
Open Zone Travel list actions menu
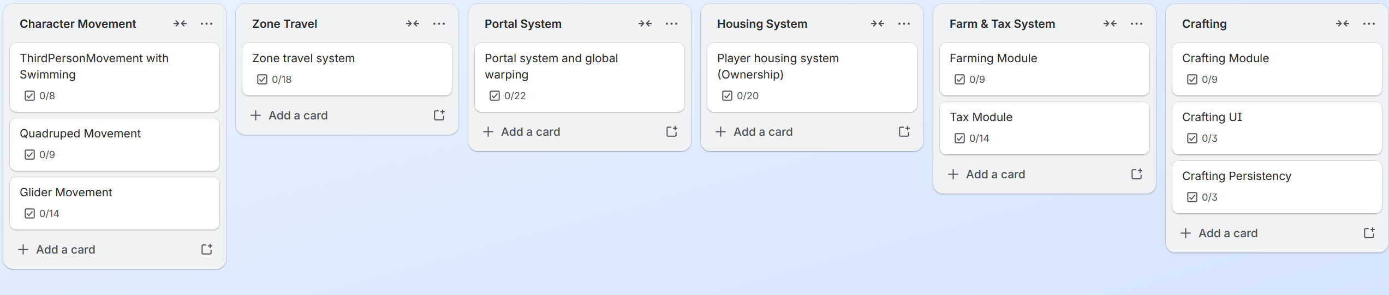[439, 23]
